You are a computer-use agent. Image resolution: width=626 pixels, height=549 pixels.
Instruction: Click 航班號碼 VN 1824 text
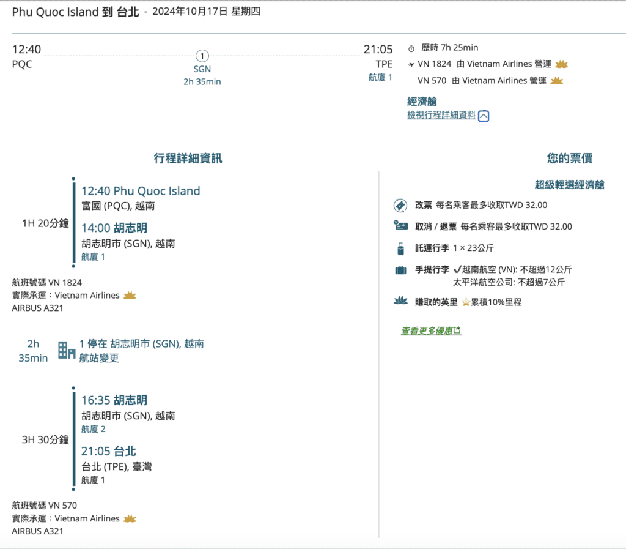[x=46, y=283]
